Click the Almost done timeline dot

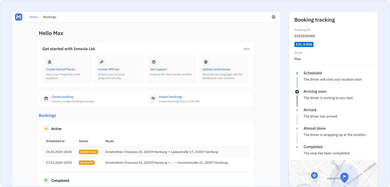[297, 128]
